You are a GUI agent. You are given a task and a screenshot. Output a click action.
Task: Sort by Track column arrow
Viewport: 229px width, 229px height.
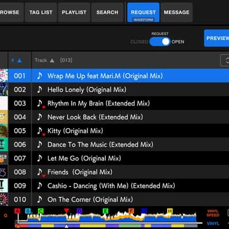pyautogui.click(x=52, y=61)
